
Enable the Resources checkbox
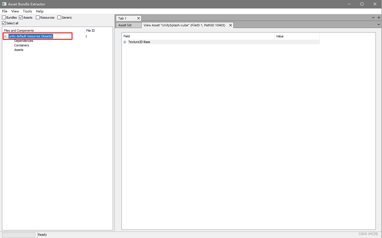click(x=38, y=18)
